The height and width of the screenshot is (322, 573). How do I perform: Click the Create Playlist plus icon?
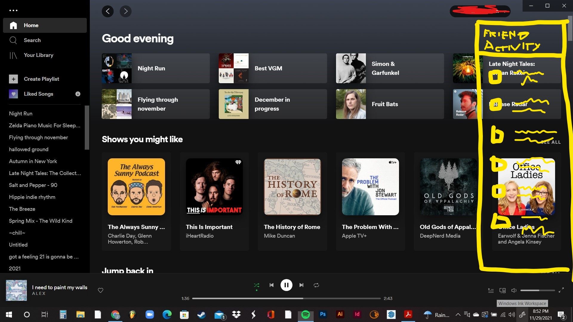(13, 79)
